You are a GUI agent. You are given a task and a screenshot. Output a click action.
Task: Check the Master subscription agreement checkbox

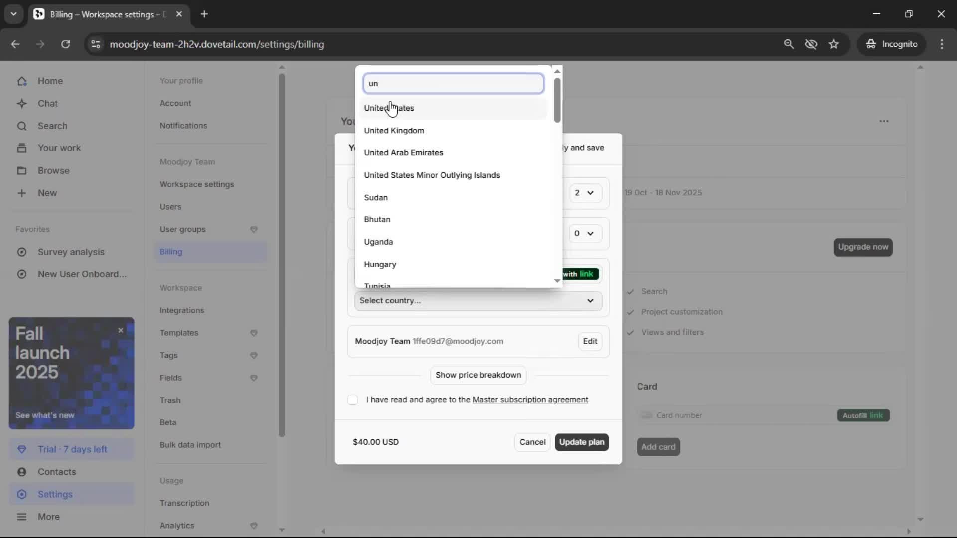click(353, 400)
